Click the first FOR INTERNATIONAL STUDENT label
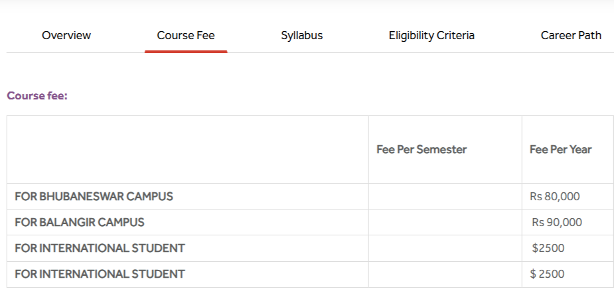 [100, 248]
